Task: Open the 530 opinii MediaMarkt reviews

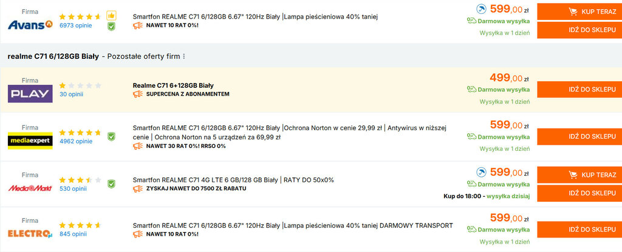Action: tap(73, 188)
